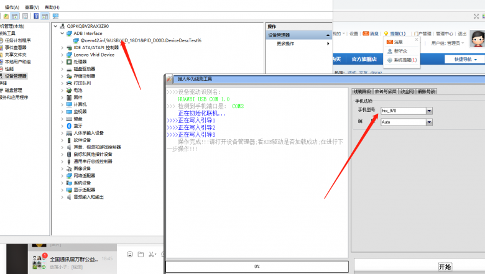
Task: Collapse the ADB Interface node
Action: [62, 34]
